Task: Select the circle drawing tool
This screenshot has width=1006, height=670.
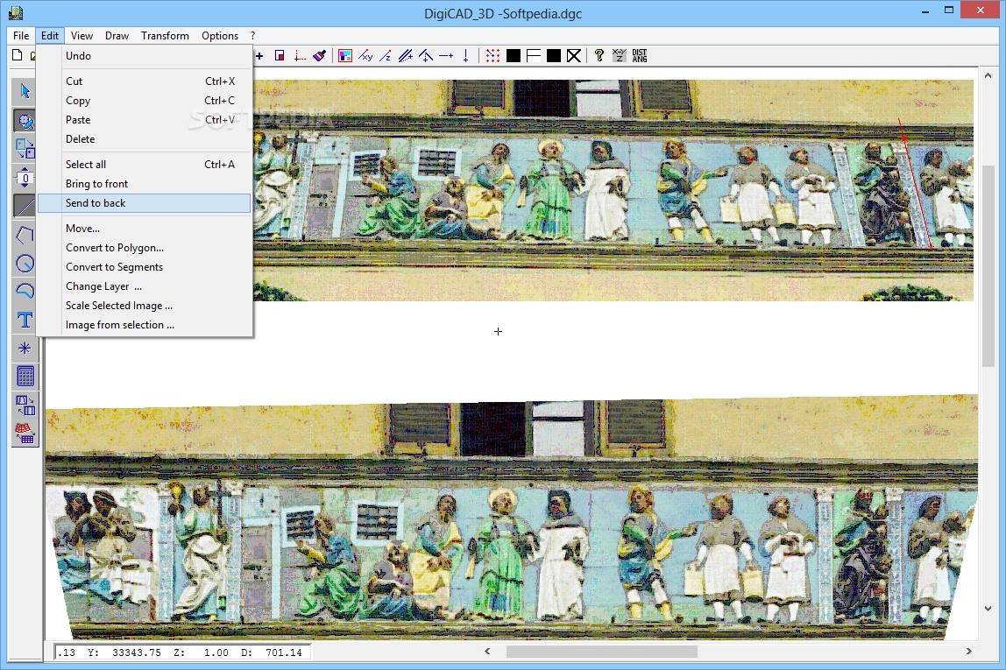Action: point(25,264)
